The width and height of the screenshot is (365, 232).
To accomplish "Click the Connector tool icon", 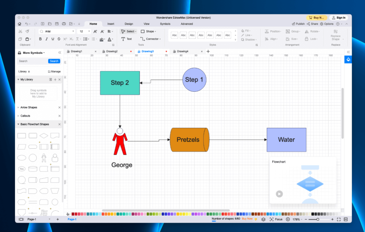I will click(142, 39).
